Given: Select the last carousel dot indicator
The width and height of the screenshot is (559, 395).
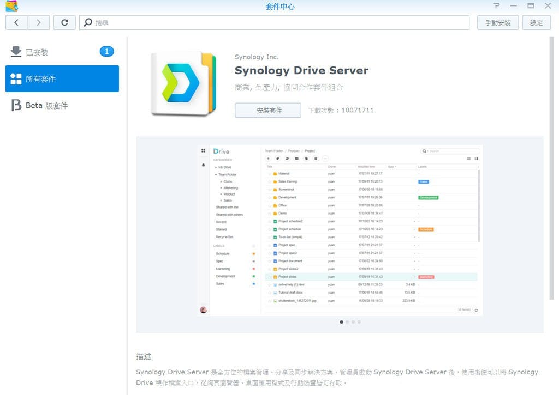Looking at the screenshot, I should click(359, 322).
